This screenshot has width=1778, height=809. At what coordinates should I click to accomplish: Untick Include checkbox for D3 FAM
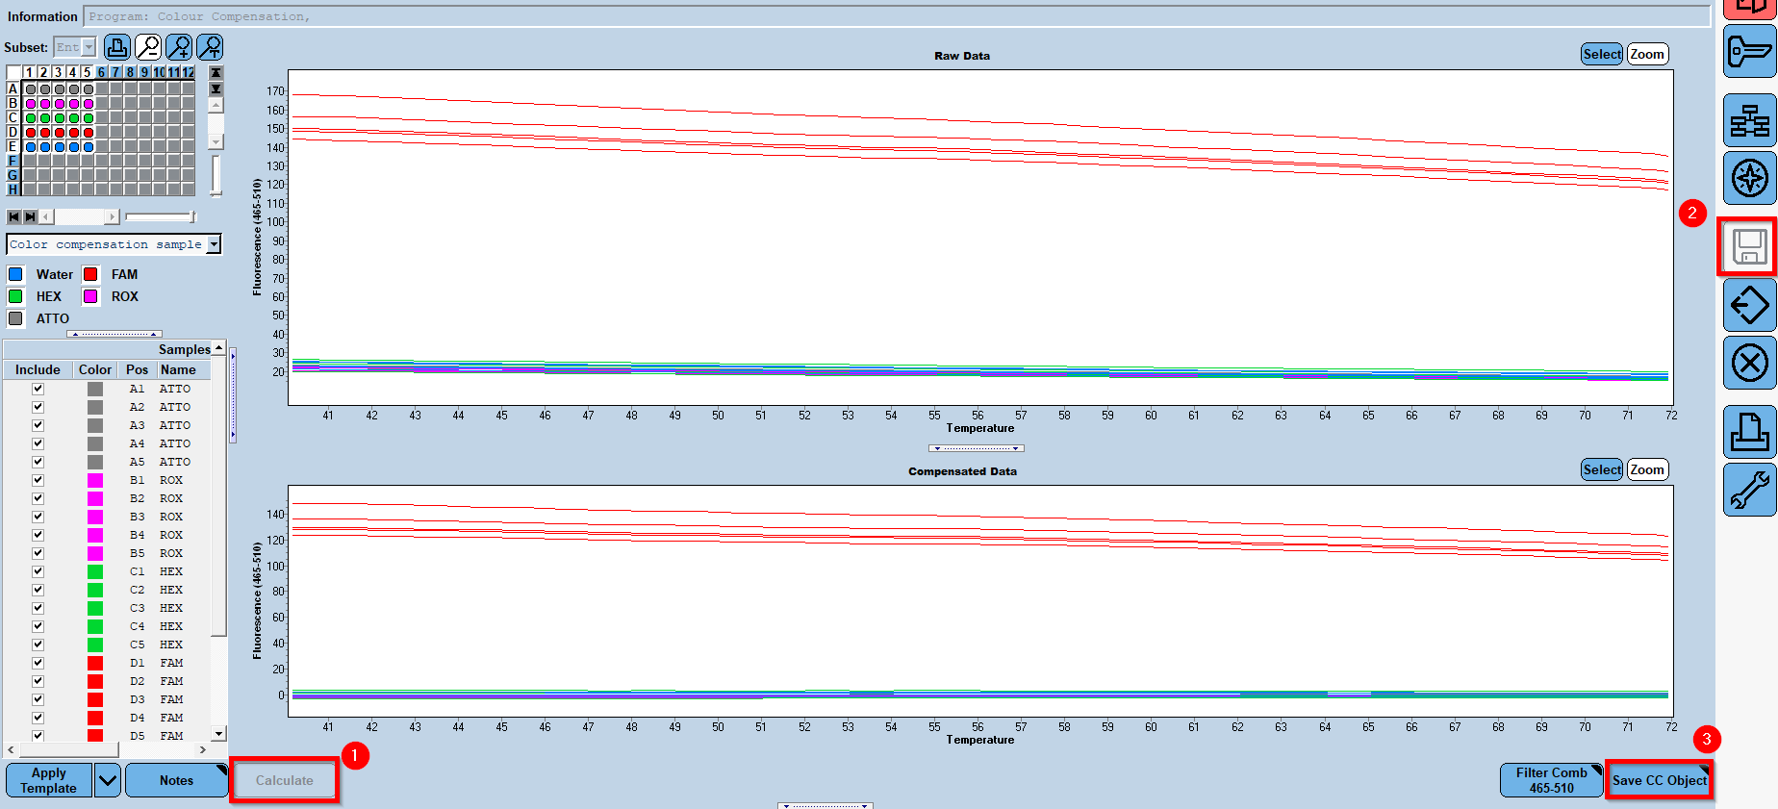[38, 699]
